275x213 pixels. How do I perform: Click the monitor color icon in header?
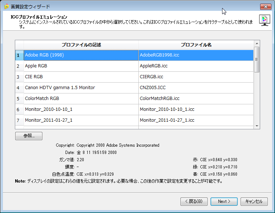[264, 20]
